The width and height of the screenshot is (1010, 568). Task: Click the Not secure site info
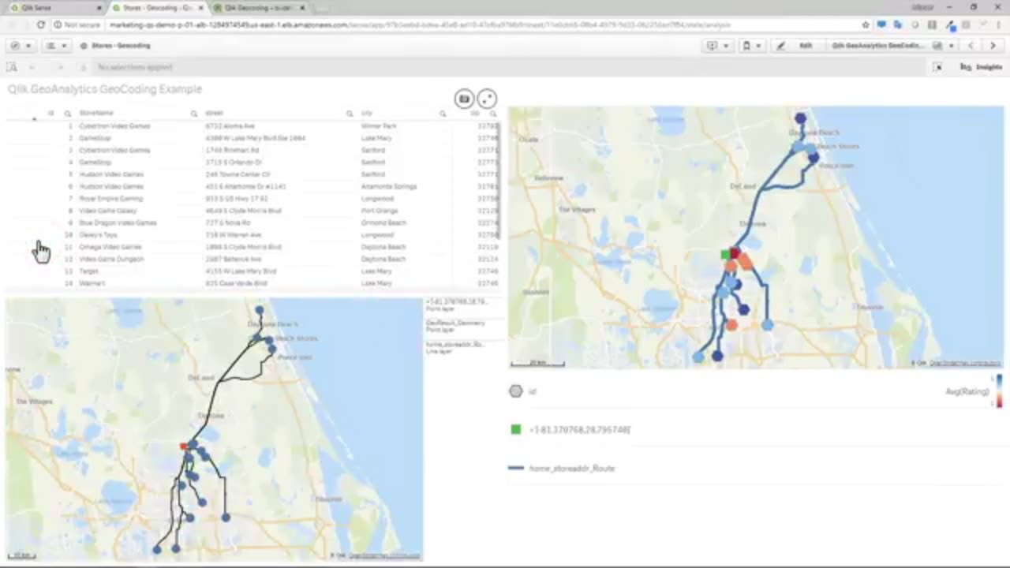[77, 25]
